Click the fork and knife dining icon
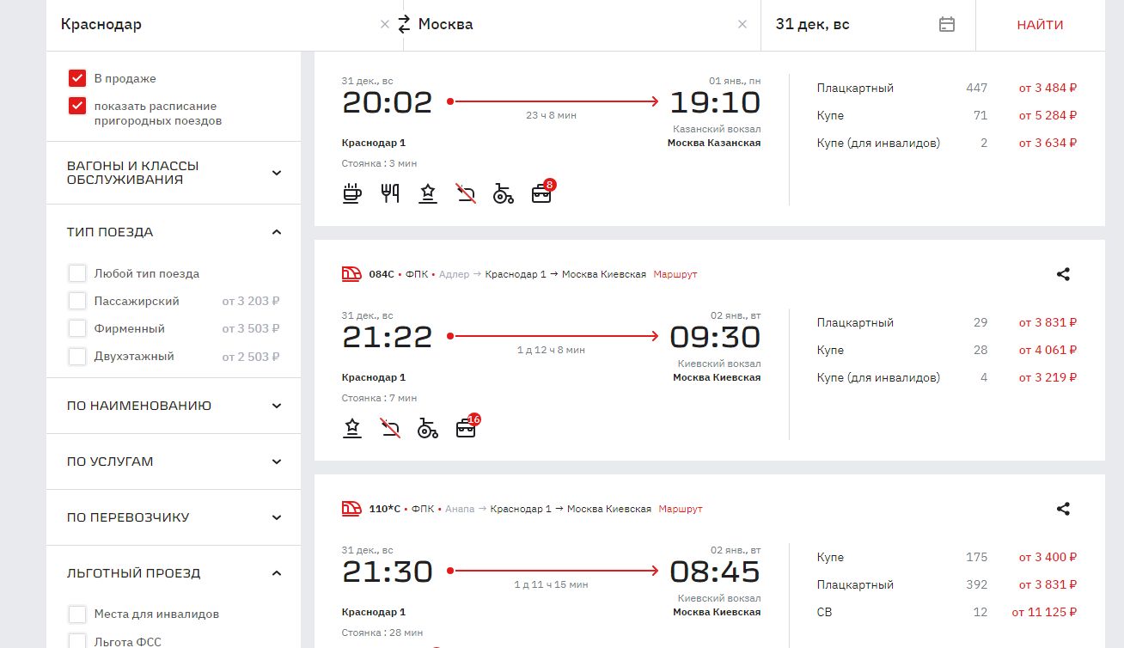Viewport: 1124px width, 648px height. 390,193
